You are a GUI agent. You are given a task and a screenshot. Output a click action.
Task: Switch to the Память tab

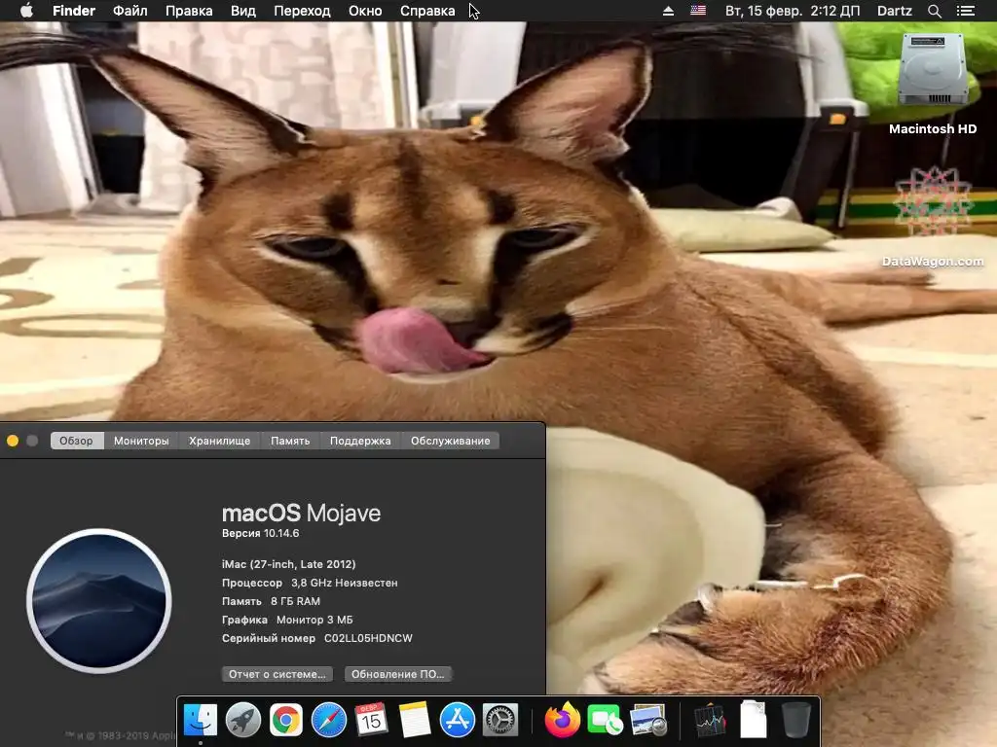coord(290,441)
